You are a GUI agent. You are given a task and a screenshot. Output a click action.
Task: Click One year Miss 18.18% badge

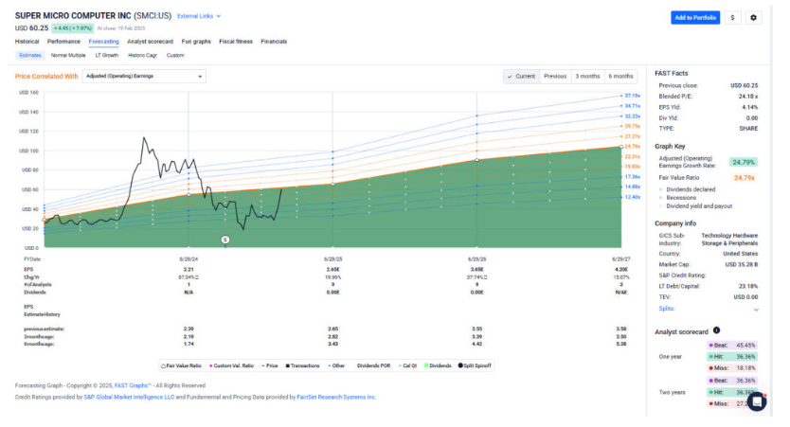point(732,368)
